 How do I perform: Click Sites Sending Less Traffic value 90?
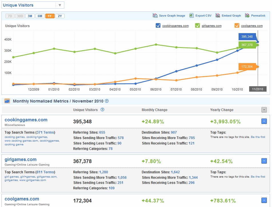[119, 143]
